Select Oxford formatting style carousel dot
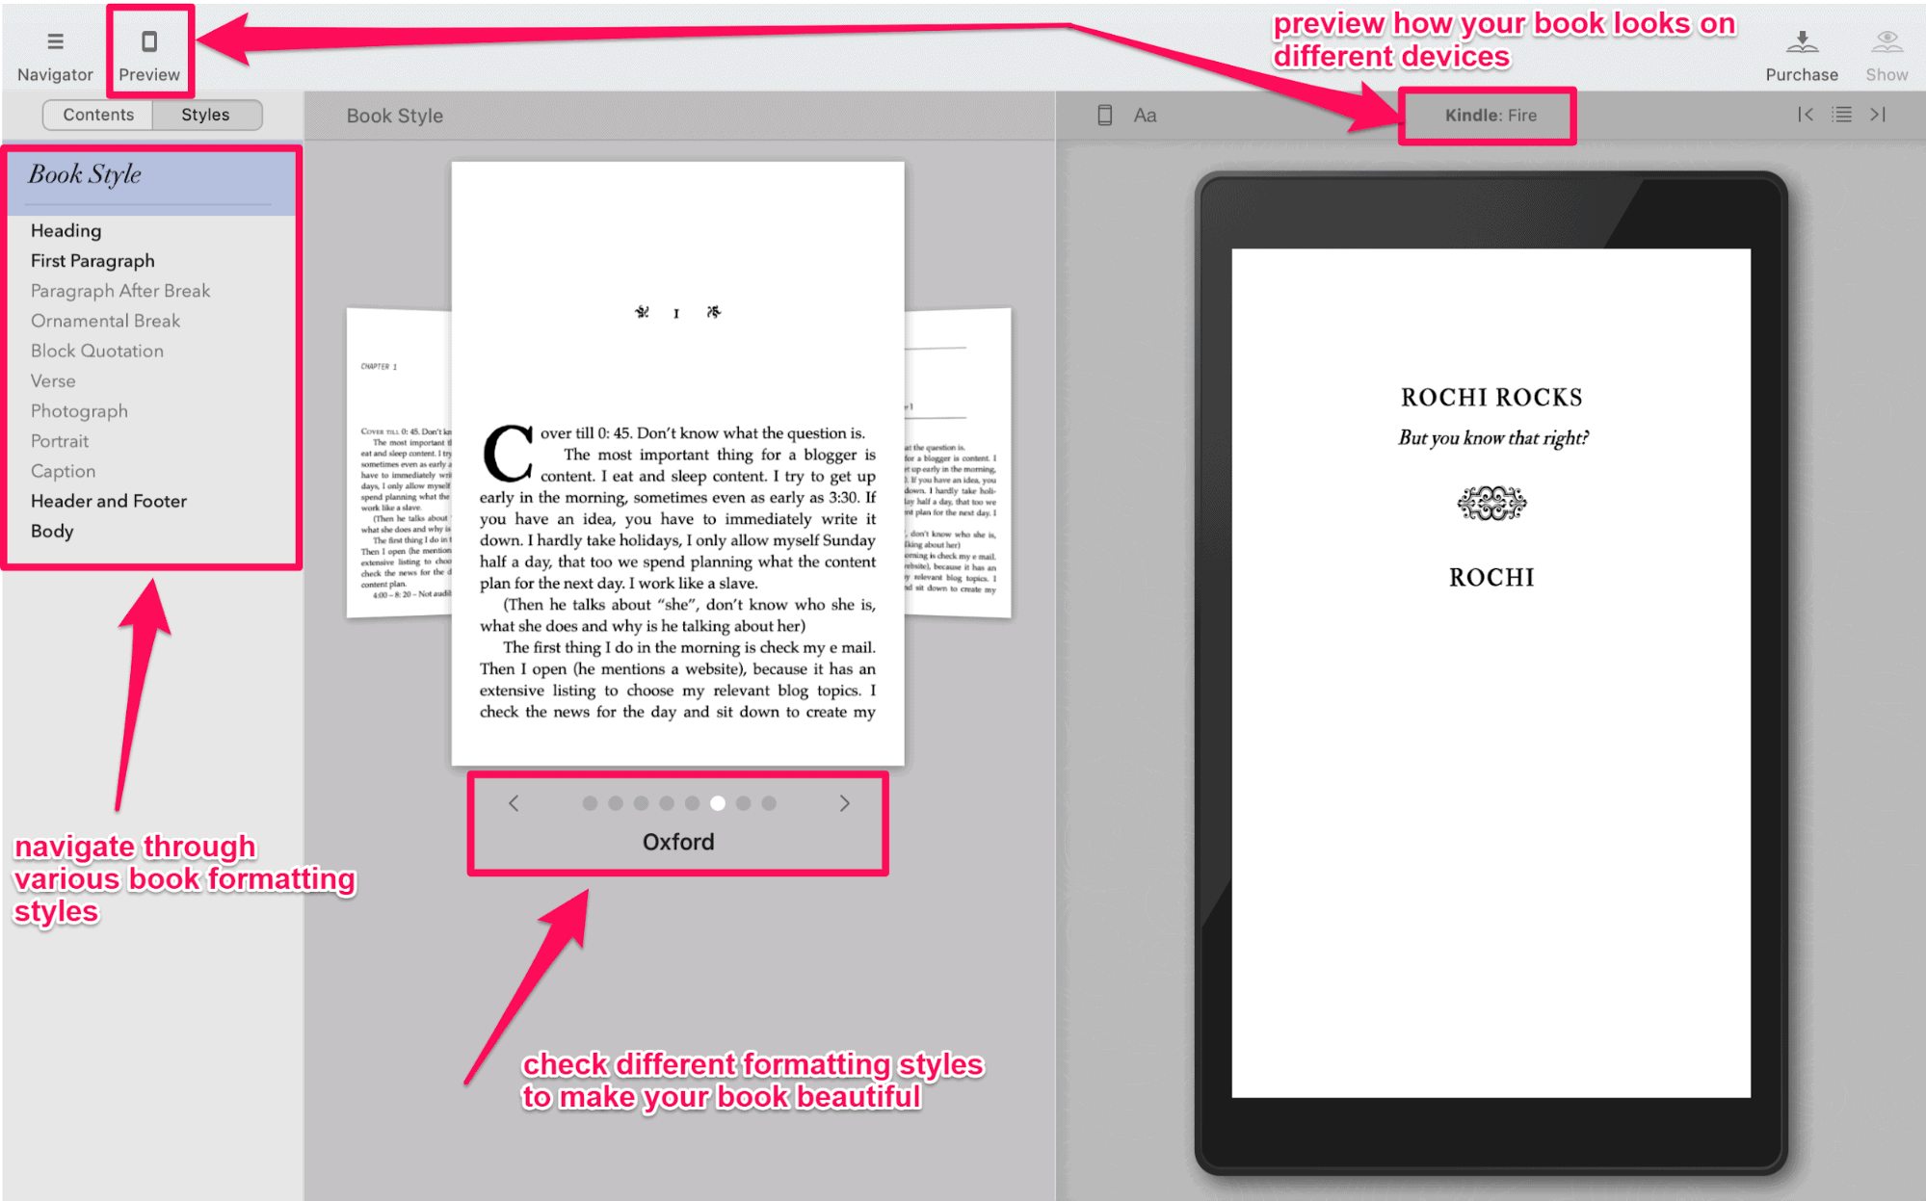1926x1201 pixels. [713, 804]
